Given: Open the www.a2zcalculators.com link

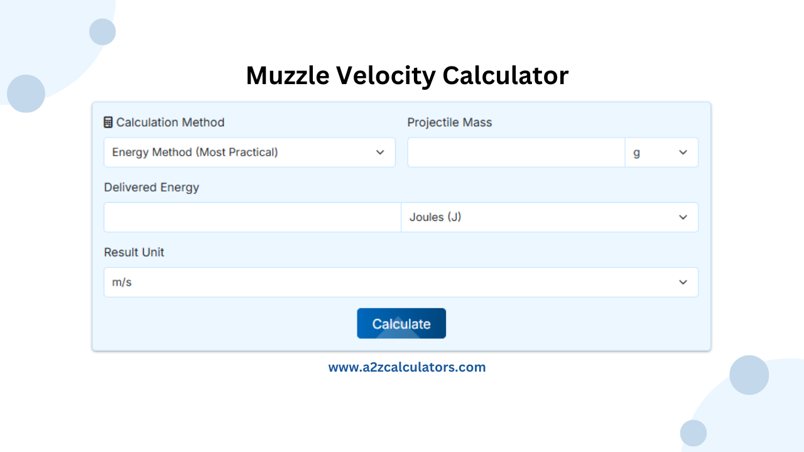Looking at the screenshot, I should click(x=407, y=367).
